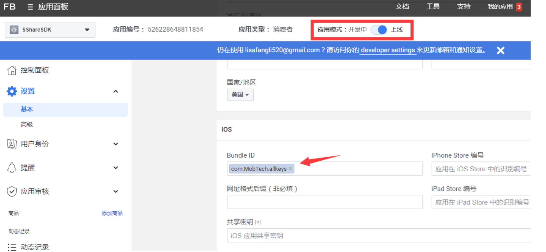The image size is (546, 252).
Task: Open the 共享密钥 help tooltip
Action: point(258,222)
